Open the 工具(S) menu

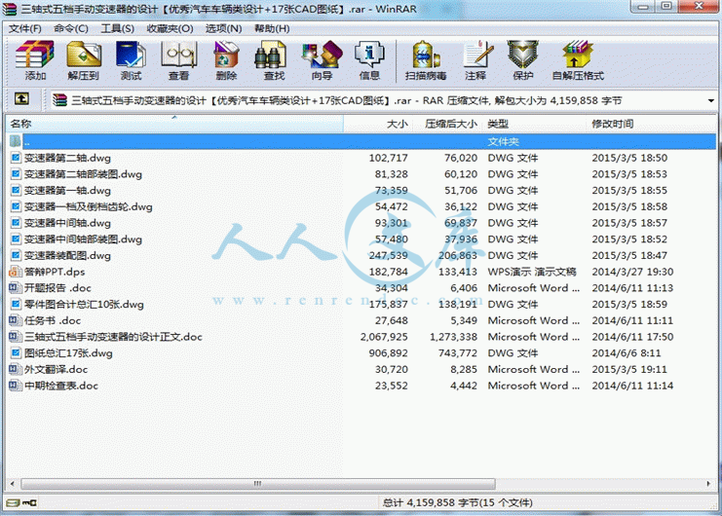(x=118, y=28)
